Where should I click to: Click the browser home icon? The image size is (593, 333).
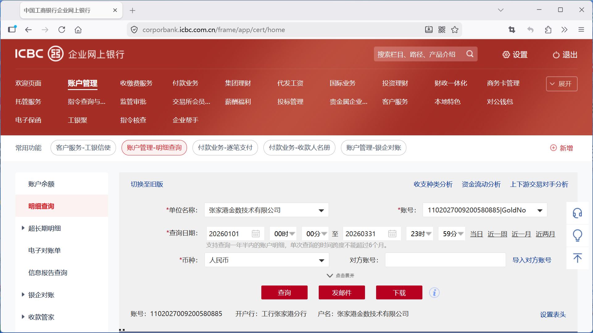tap(78, 30)
